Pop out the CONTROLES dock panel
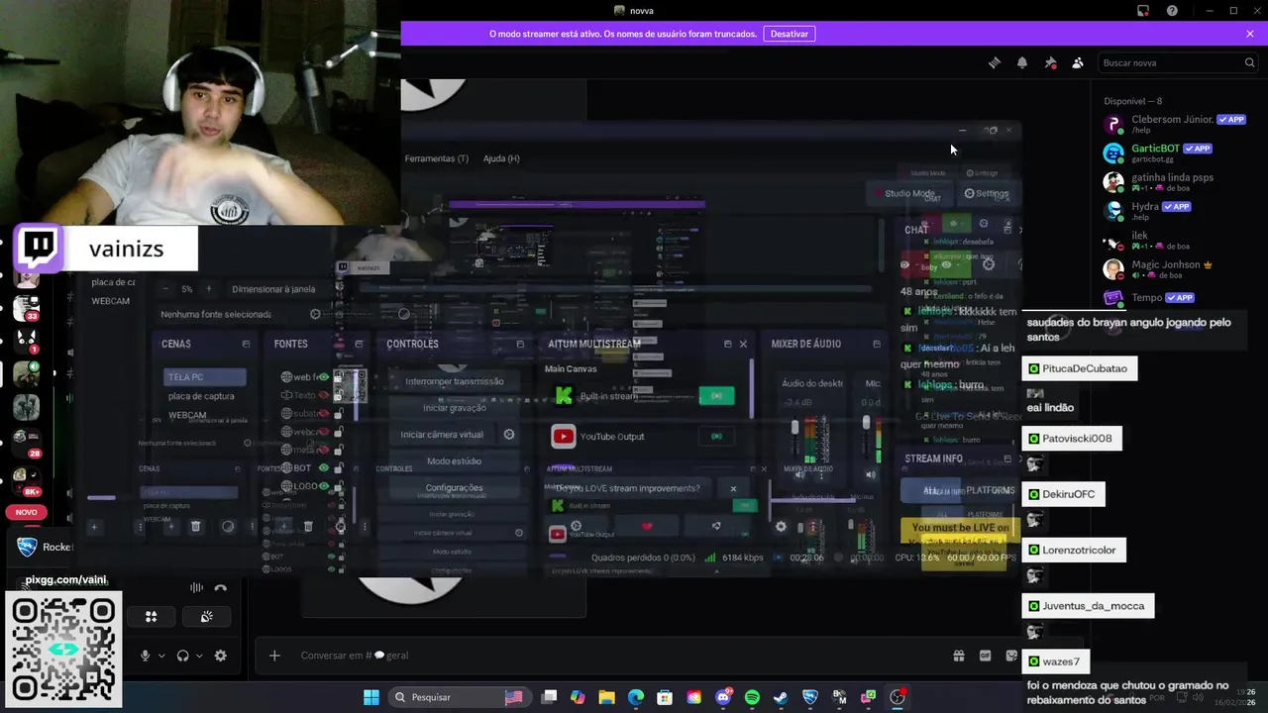The image size is (1268, 713). tap(520, 344)
